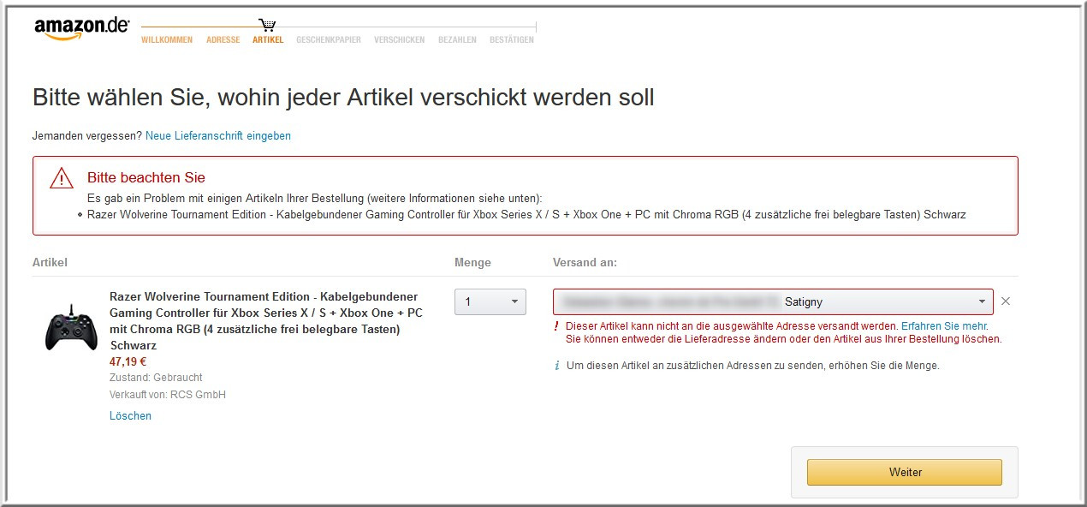This screenshot has height=507, width=1087.
Task: Click 'Neue Lieferanschrift eingeben' link
Action: (218, 135)
